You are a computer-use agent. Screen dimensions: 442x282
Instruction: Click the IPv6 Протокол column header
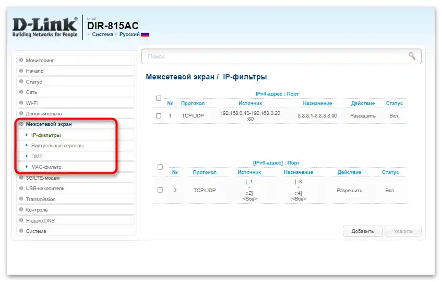click(x=205, y=172)
